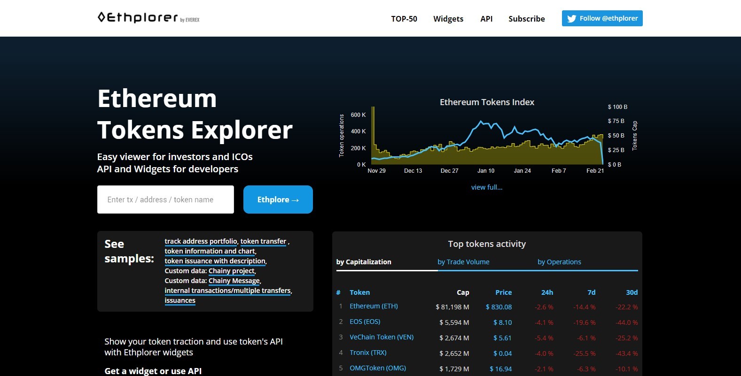Click the Ethereum Tokens Index chart
741x376 pixels.
pyautogui.click(x=487, y=136)
